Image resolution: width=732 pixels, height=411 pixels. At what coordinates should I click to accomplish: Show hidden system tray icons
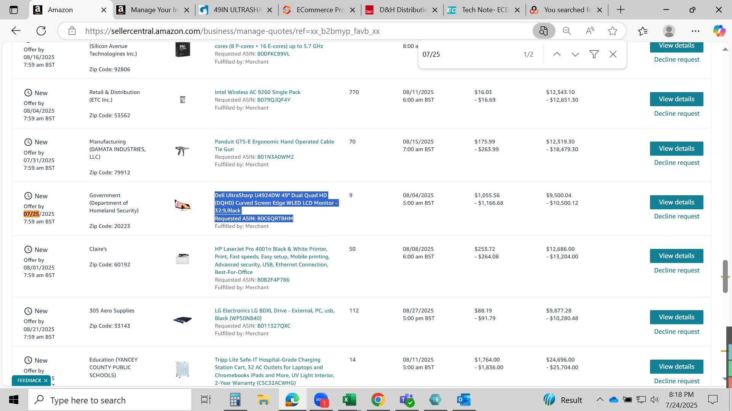click(600, 400)
